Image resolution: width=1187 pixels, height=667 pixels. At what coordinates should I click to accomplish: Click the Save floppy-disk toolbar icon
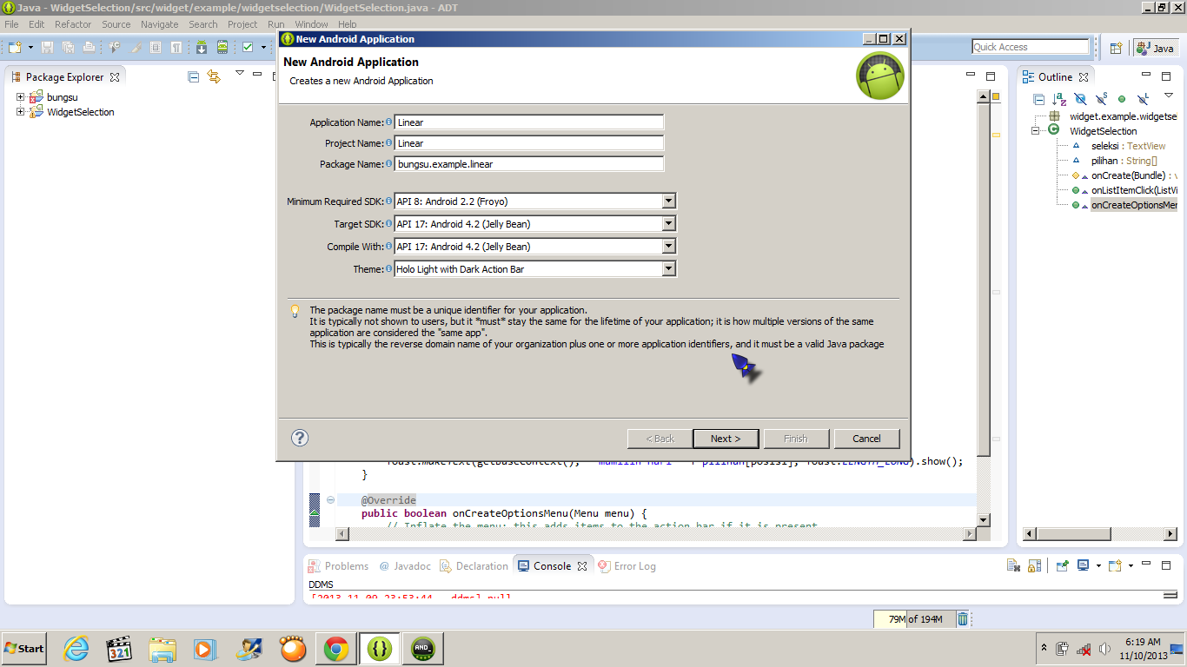47,47
